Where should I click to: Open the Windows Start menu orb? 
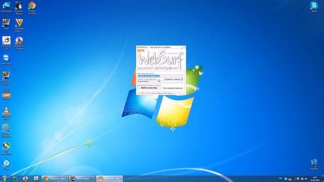4,178
